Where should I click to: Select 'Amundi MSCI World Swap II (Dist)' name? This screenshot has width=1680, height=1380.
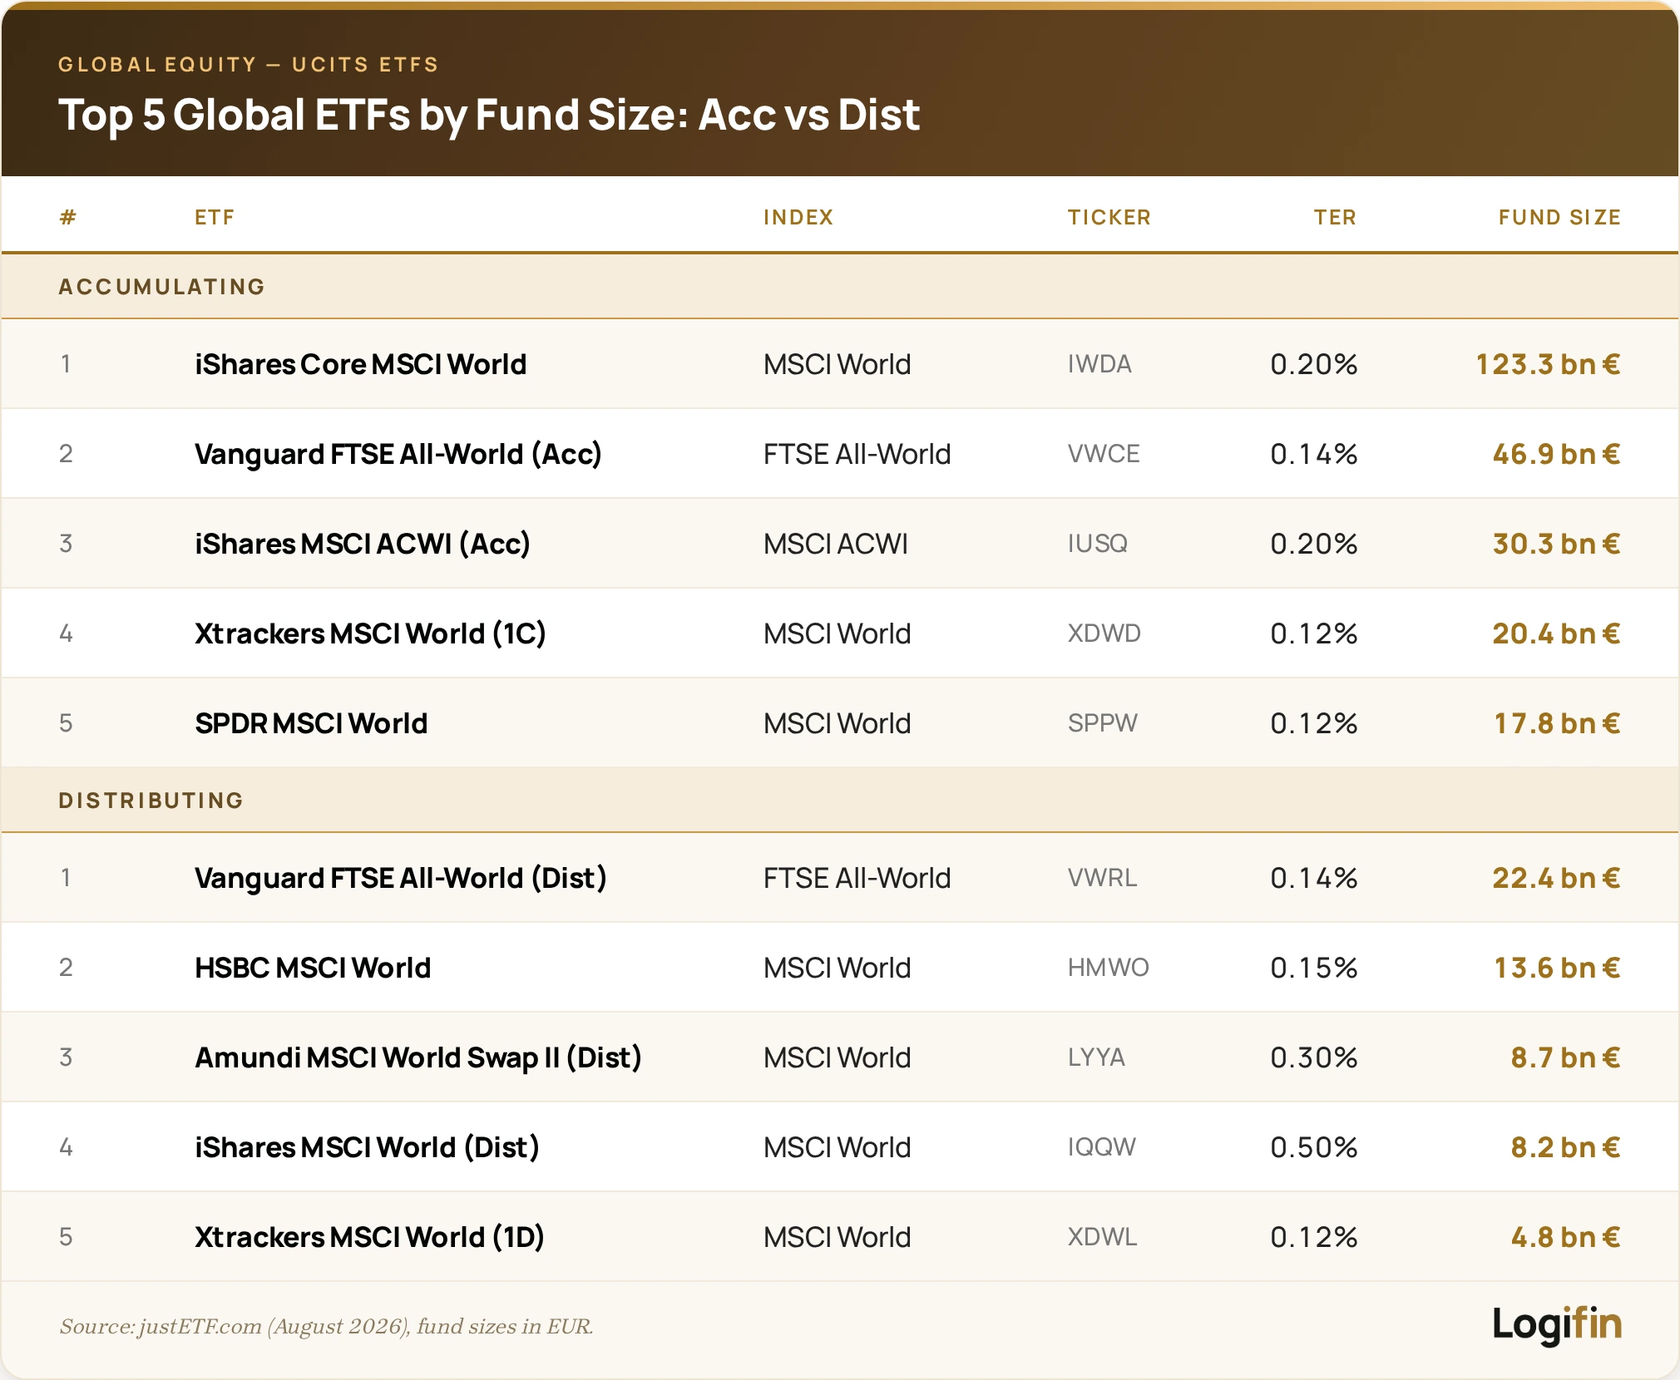[x=418, y=1057]
